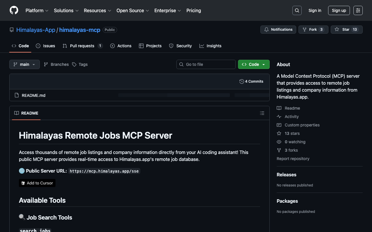
Task: Open the appearance settings icon button
Action: (358, 10)
